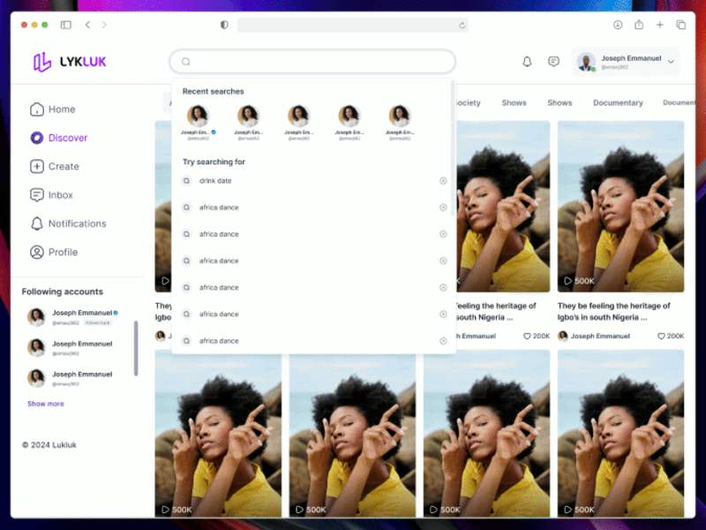Image resolution: width=706 pixels, height=530 pixels.
Task: Click the "© 2024 Lukluk" footer text
Action: coord(49,445)
